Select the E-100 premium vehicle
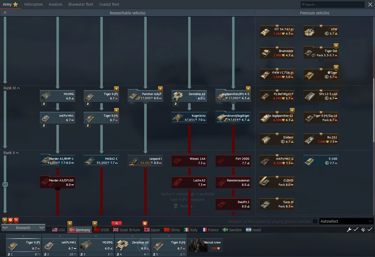Image resolution: width=375 pixels, height=257 pixels. click(x=321, y=161)
